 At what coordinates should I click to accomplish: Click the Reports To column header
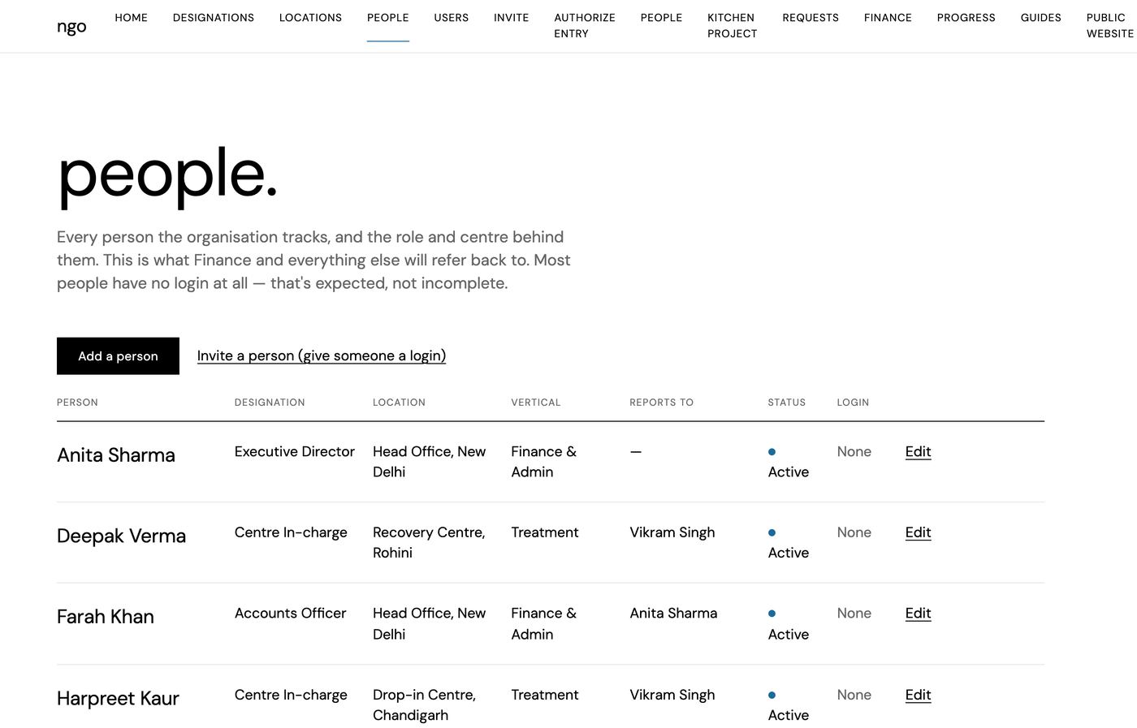click(662, 403)
